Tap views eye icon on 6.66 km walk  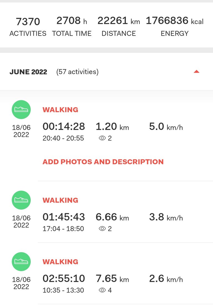point(102,229)
